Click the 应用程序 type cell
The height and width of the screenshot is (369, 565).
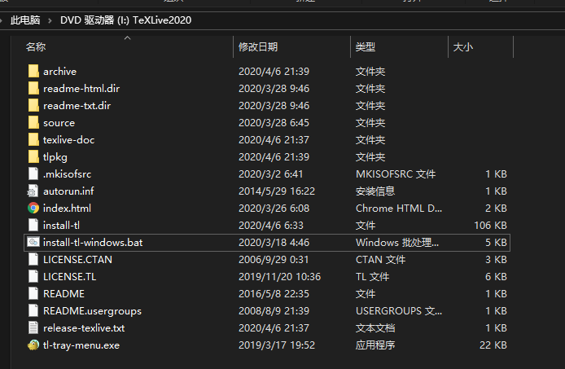(375, 345)
